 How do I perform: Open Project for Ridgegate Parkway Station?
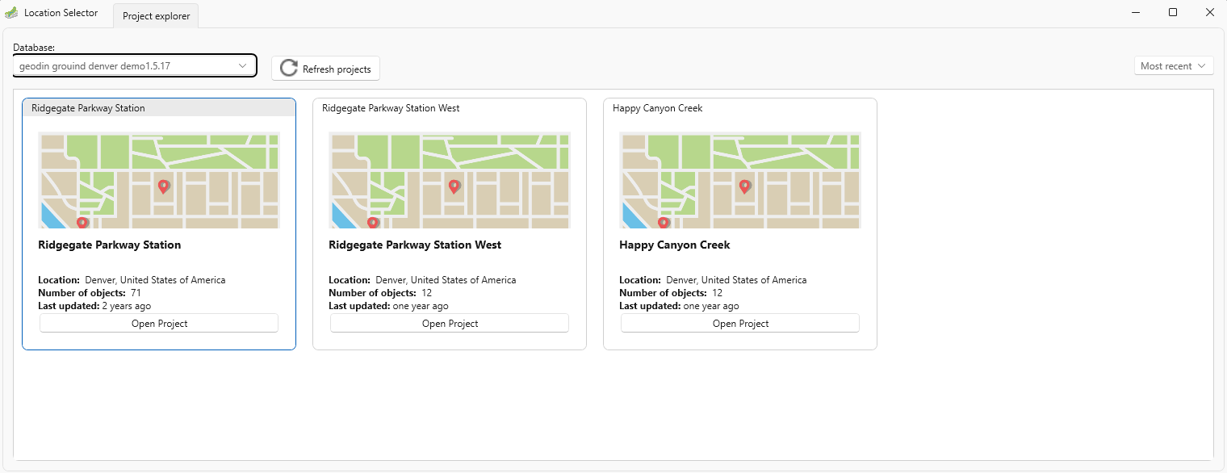[x=159, y=324]
